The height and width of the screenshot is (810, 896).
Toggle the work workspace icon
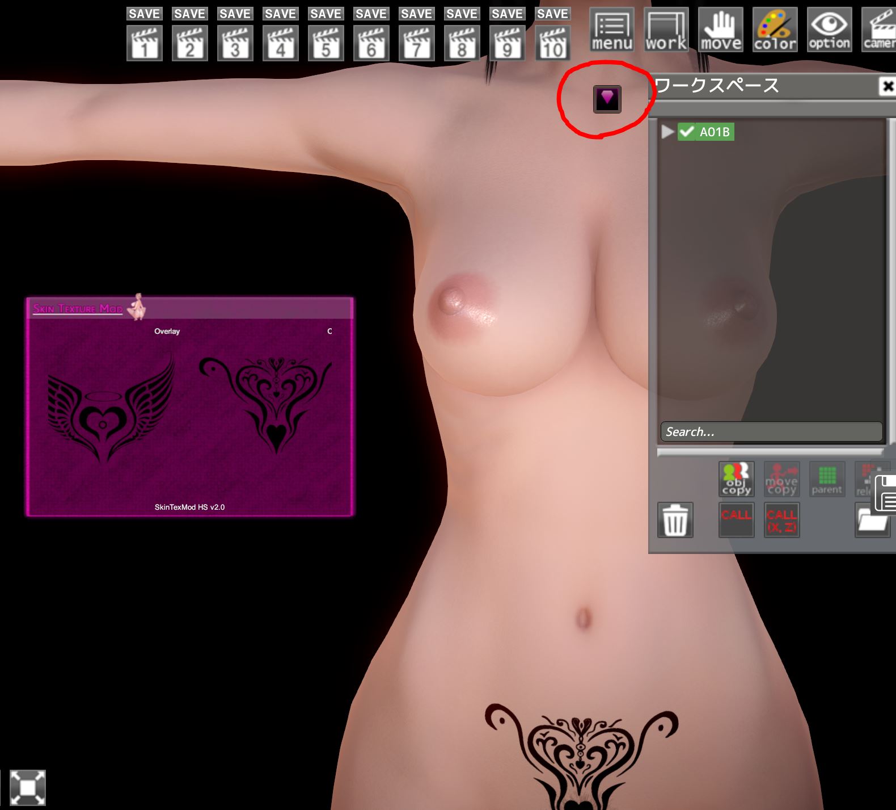pyautogui.click(x=666, y=30)
